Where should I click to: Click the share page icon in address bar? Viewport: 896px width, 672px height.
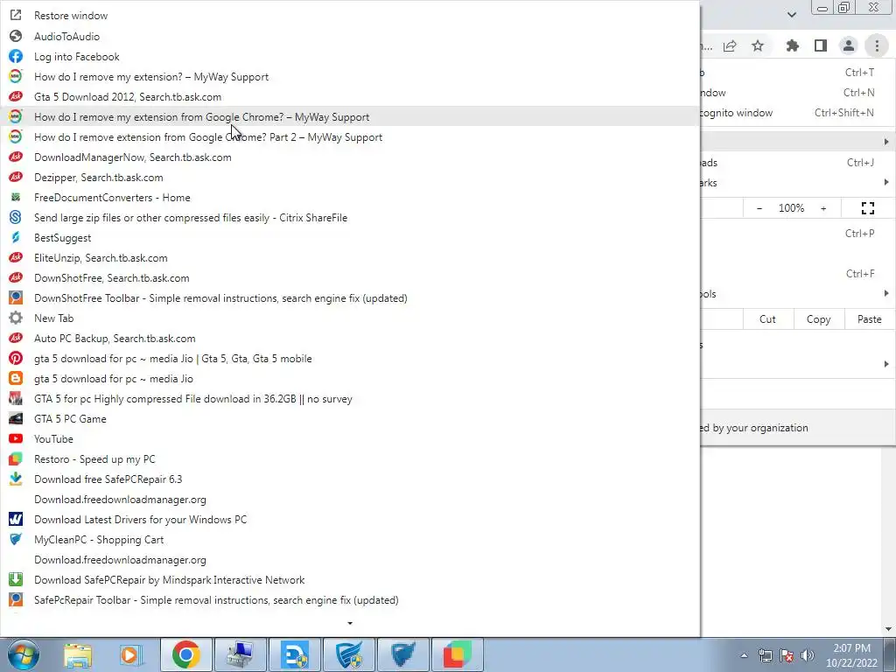pyautogui.click(x=730, y=45)
